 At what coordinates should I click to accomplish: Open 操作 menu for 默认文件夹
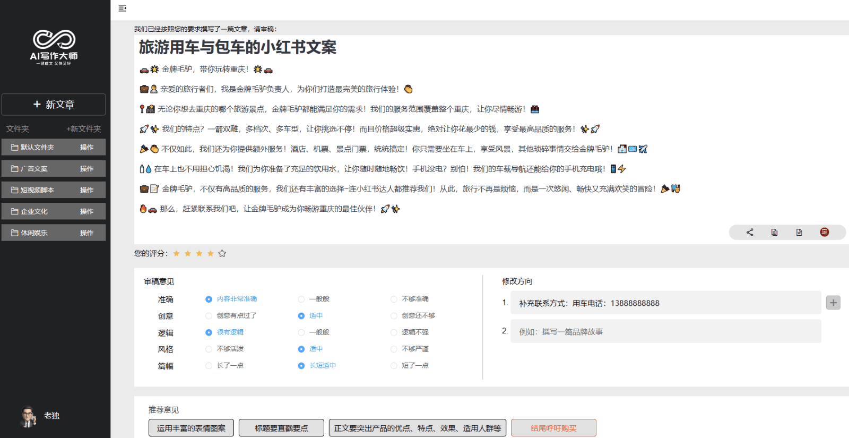pyautogui.click(x=86, y=148)
